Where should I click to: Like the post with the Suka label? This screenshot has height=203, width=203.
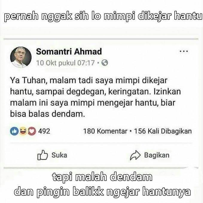tap(59, 155)
